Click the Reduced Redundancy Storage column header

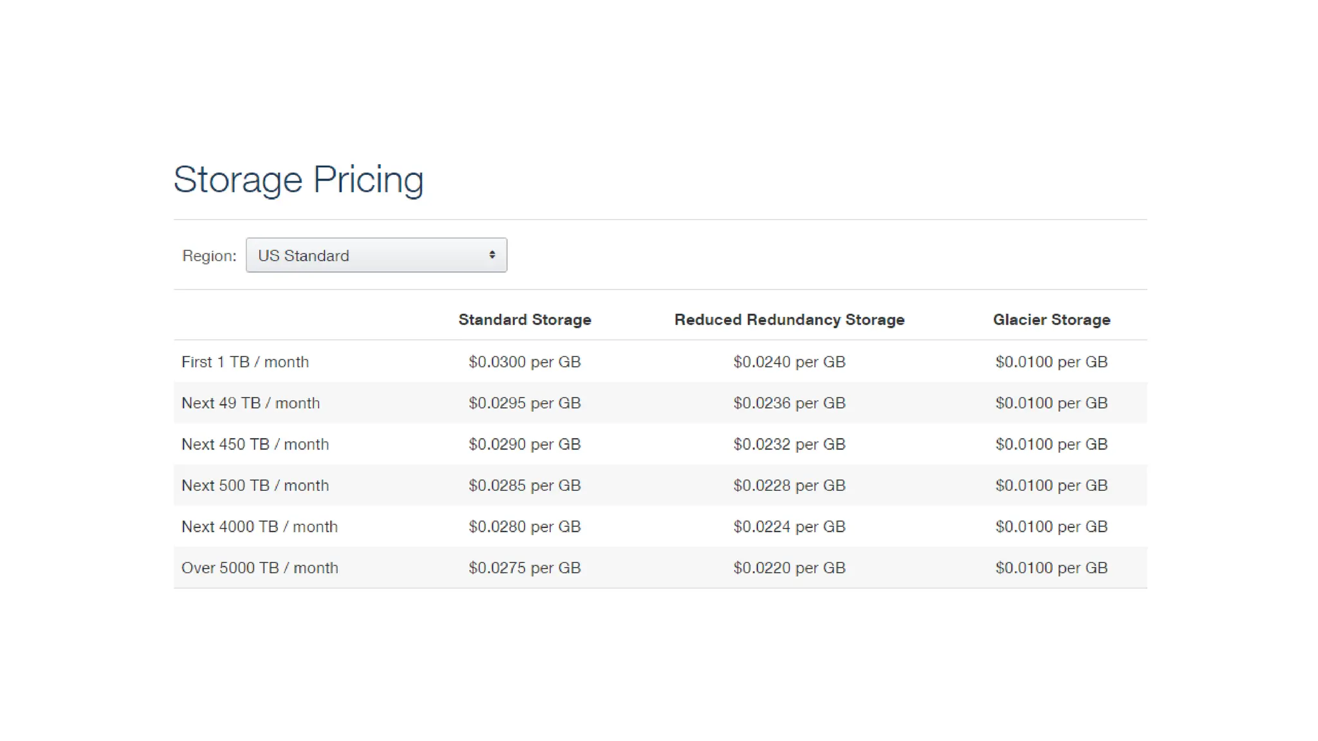click(x=789, y=320)
